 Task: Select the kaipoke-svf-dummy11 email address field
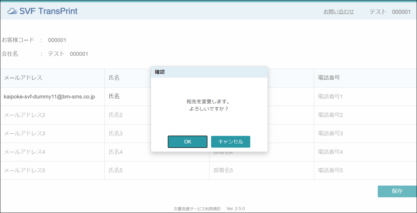(x=52, y=96)
